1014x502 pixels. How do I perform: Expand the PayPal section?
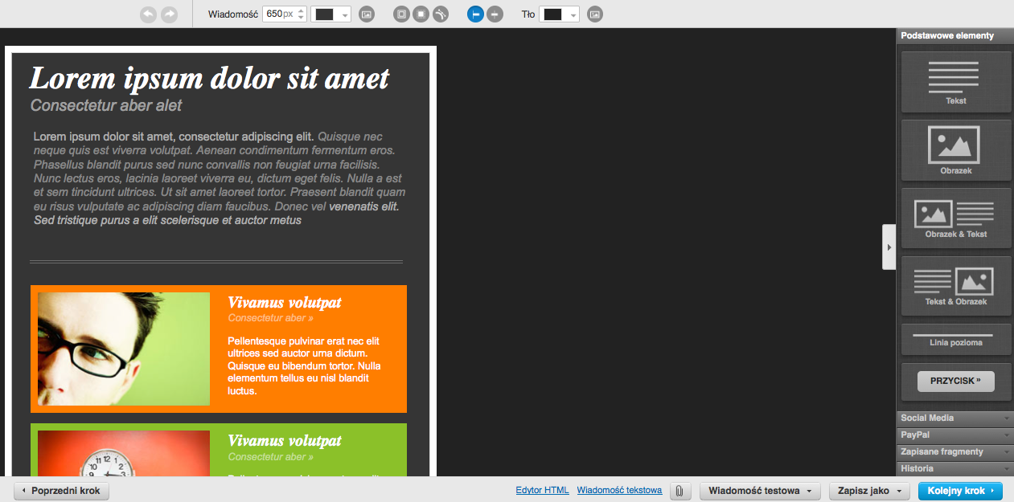955,435
